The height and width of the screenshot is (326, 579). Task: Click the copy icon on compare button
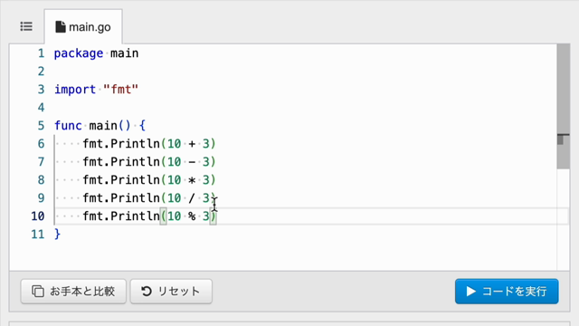(x=38, y=292)
